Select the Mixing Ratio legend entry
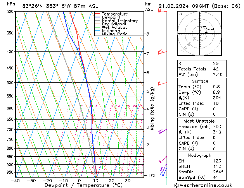The image size is (244, 188). point(114,34)
